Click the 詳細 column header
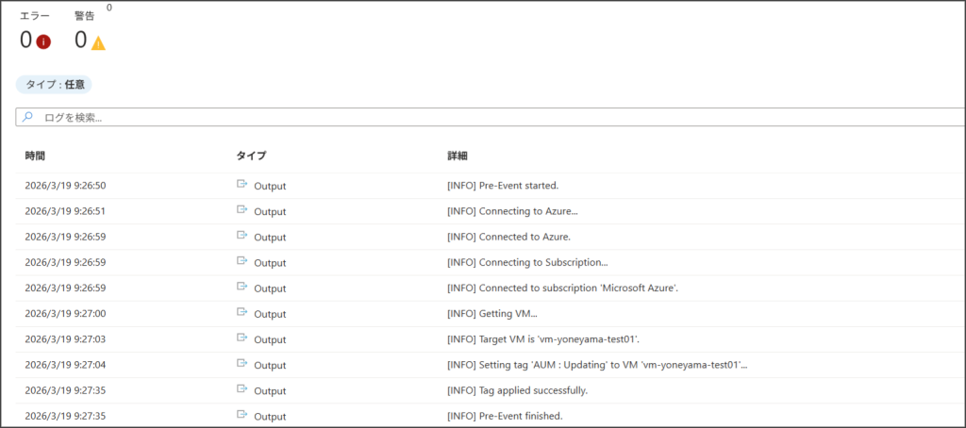966x428 pixels. tap(458, 156)
